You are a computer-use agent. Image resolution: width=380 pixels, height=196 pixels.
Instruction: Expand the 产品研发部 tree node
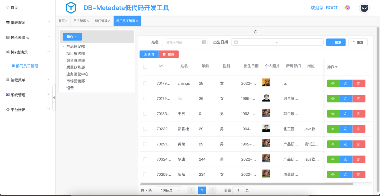pos(63,47)
